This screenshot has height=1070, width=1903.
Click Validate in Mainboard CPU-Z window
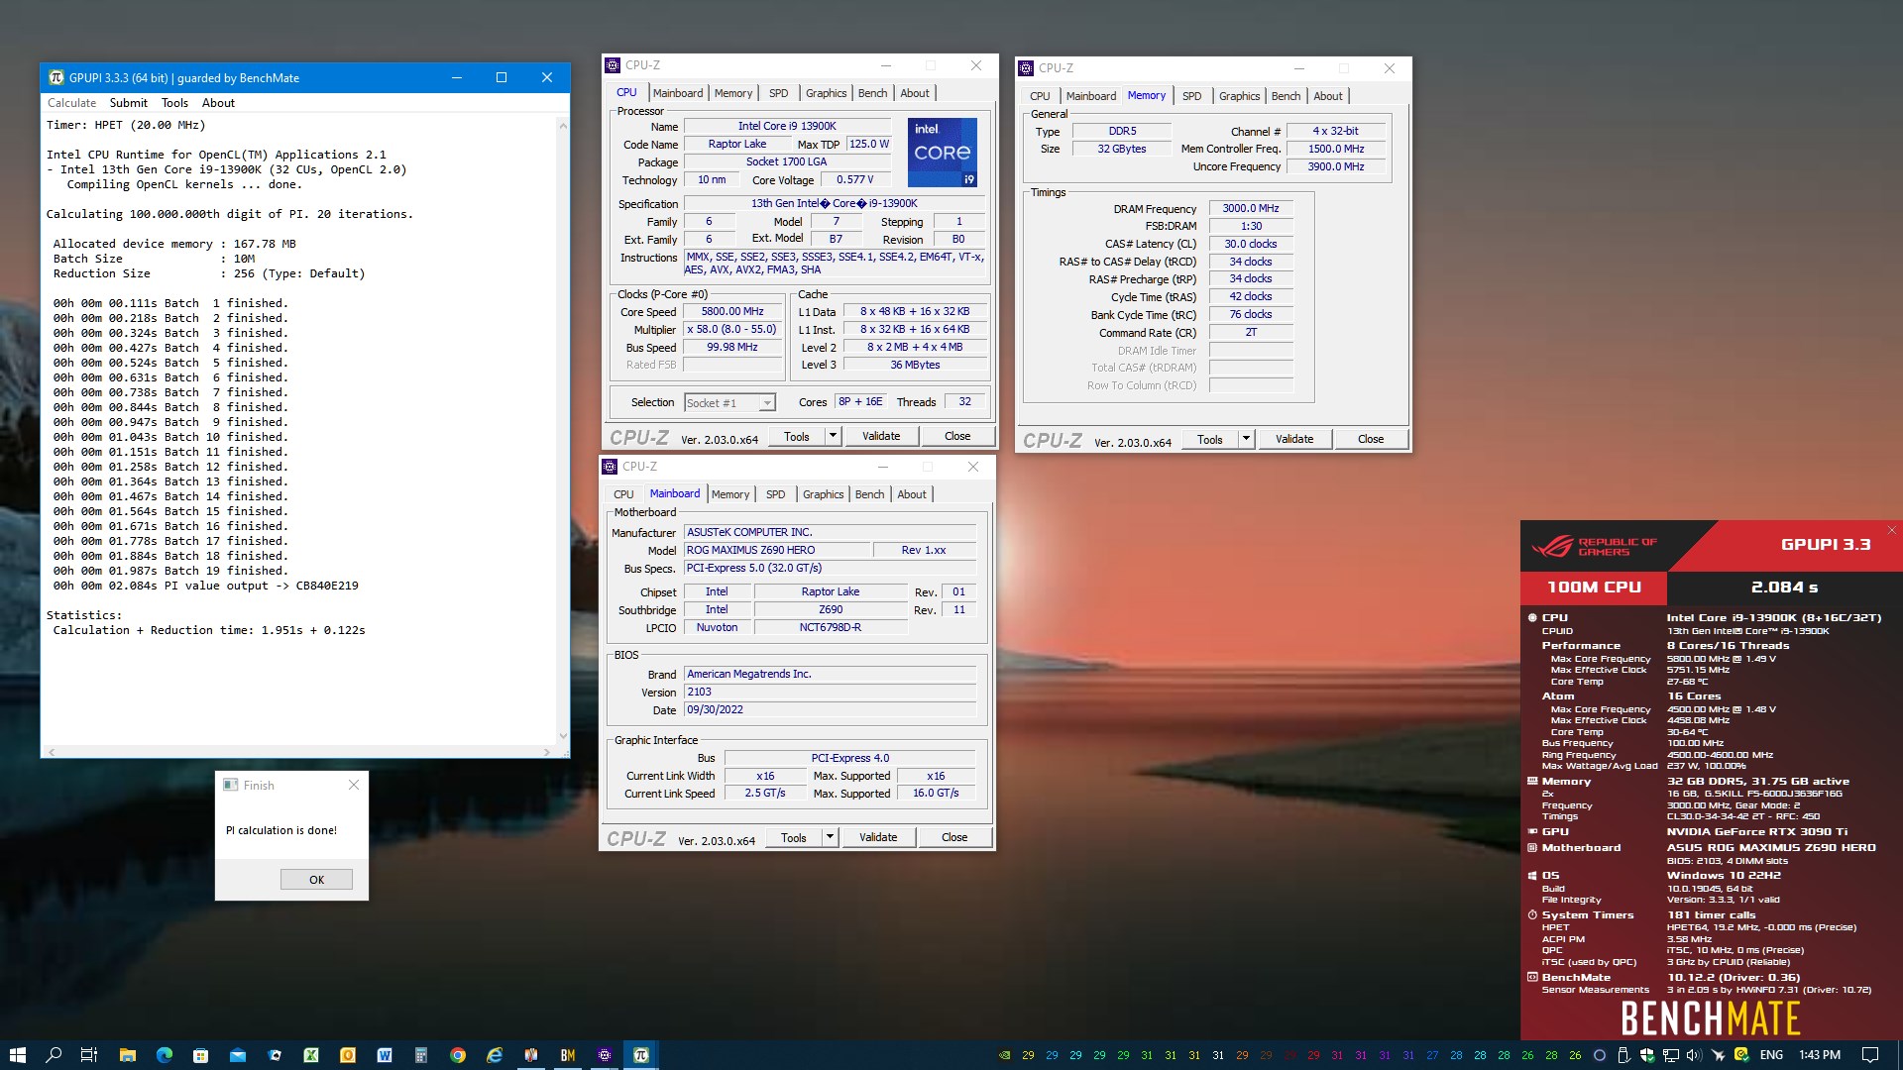tap(878, 837)
